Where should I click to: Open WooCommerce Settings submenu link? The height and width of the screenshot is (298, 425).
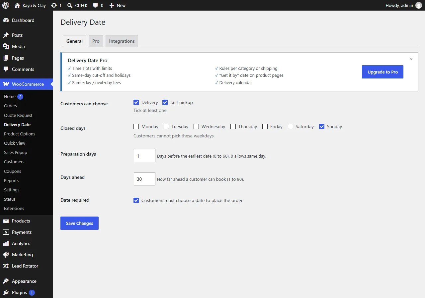coord(12,190)
